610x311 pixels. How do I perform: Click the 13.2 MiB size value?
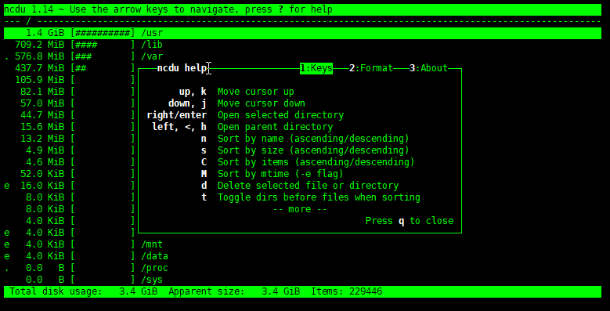tap(42, 139)
